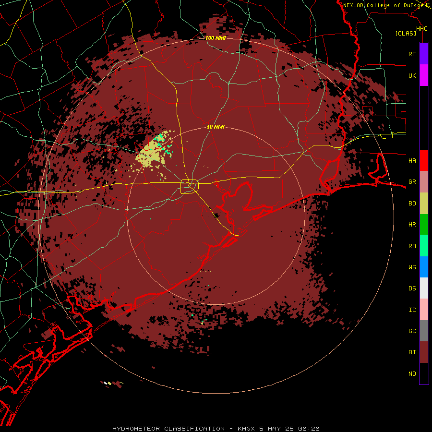
Task: Click the HA red legend swatch
Action: [x=424, y=160]
